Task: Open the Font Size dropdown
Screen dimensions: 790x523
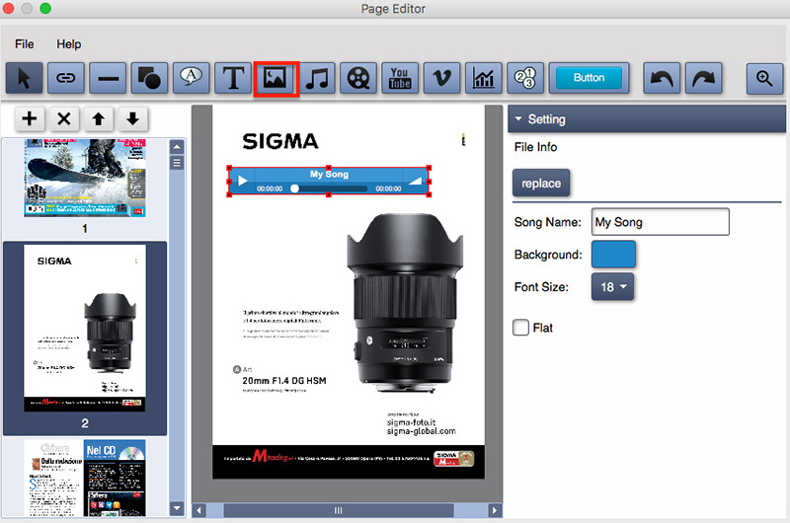Action: [612, 287]
